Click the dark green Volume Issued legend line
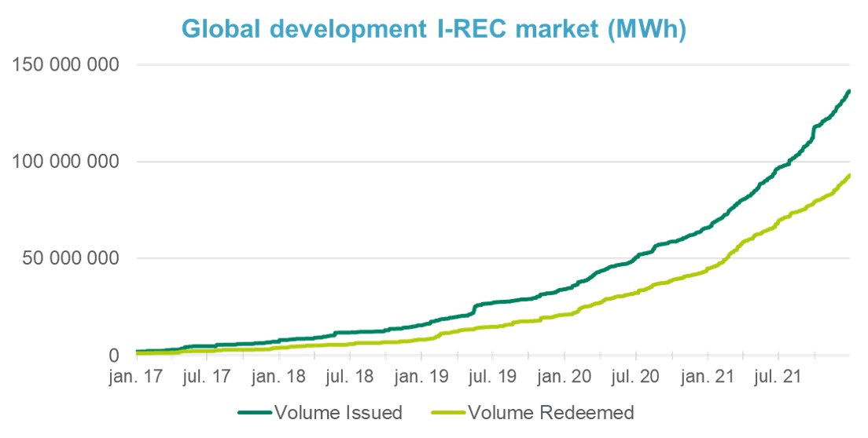This screenshot has height=438, width=868. (x=255, y=413)
